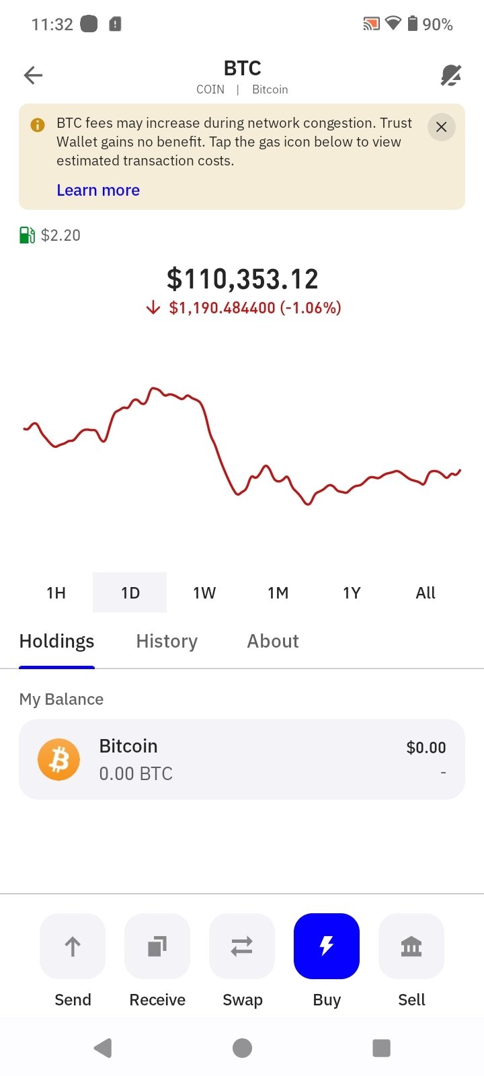This screenshot has height=1076, width=484.
Task: Tap the Sell bank icon
Action: click(411, 946)
